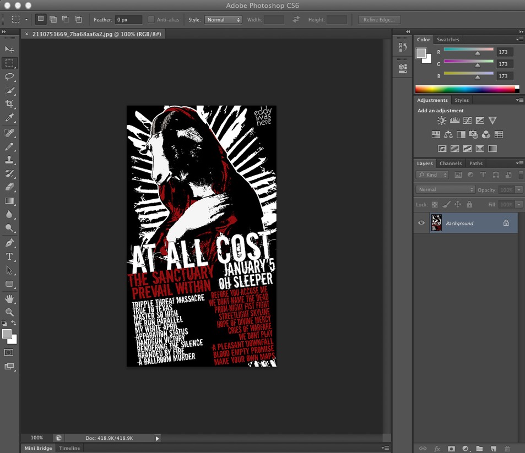525x453 pixels.
Task: Select the Path Selection tool
Action: (9, 270)
